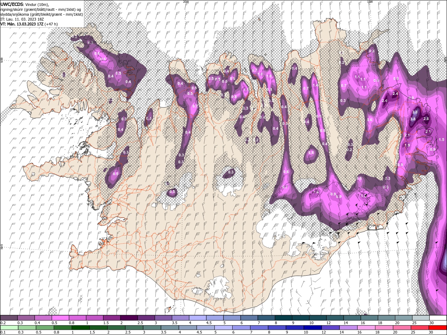Click the 7 label in the upper legend row
This screenshot has width=447, height=335.
[x=259, y=323]
